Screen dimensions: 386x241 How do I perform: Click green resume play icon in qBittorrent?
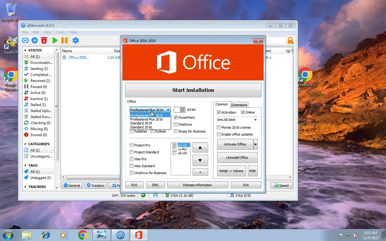(55, 40)
